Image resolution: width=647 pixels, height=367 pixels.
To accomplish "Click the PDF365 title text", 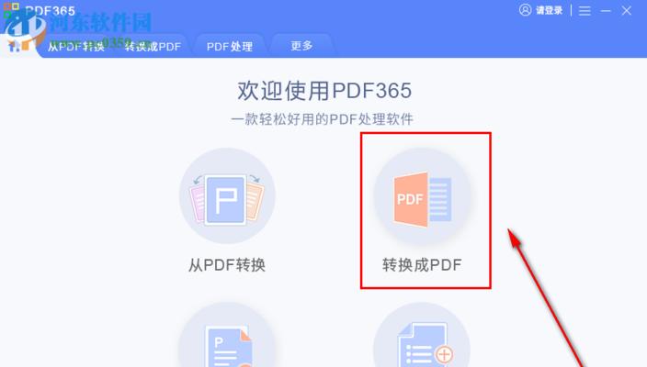I will [x=50, y=11].
